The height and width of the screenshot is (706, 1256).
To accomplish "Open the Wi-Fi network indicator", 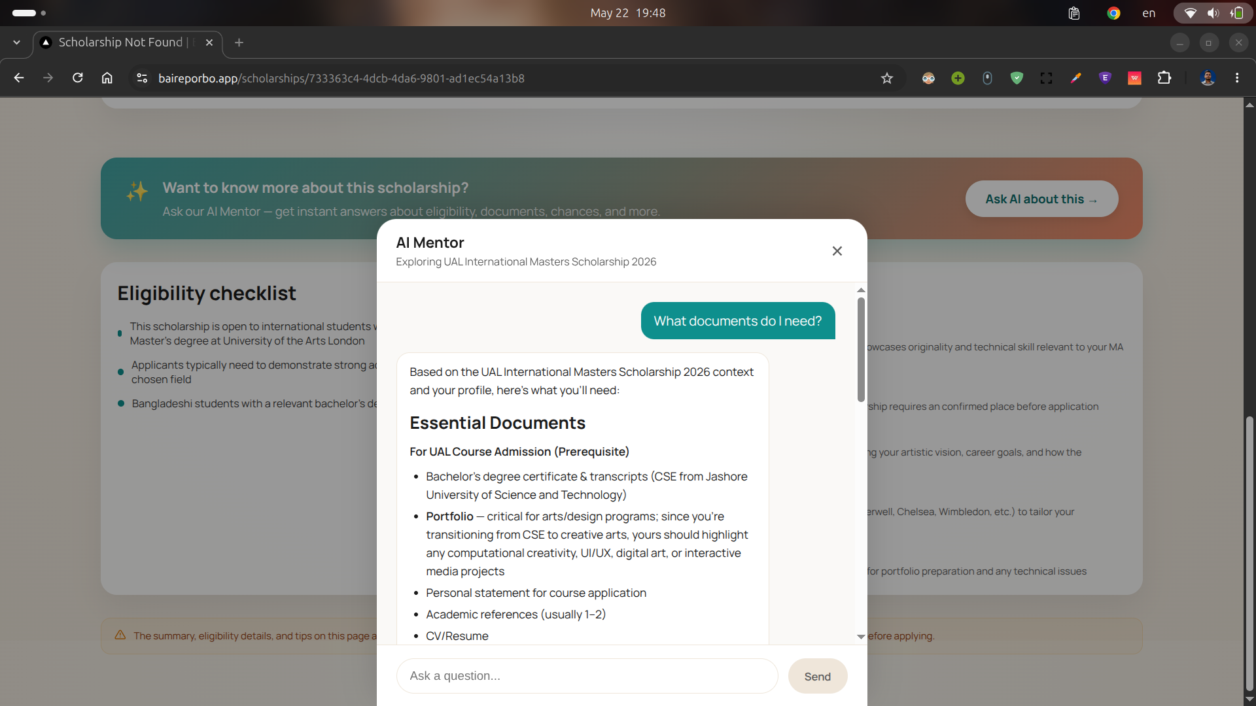I will click(1191, 13).
